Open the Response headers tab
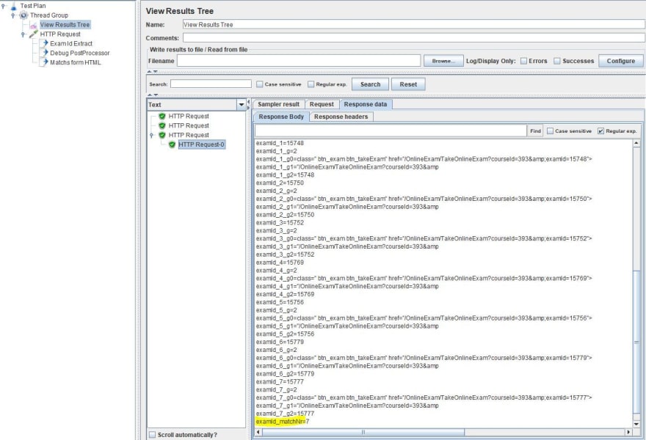 341,117
